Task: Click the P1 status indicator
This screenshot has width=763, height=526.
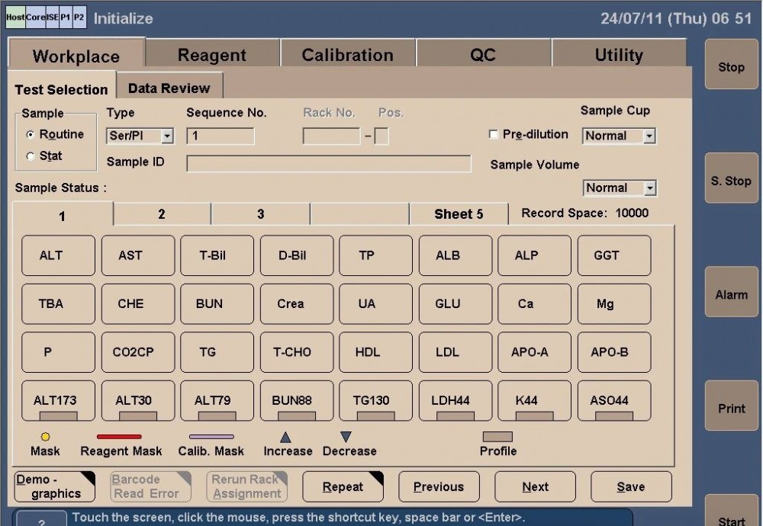Action: pyautogui.click(x=66, y=17)
